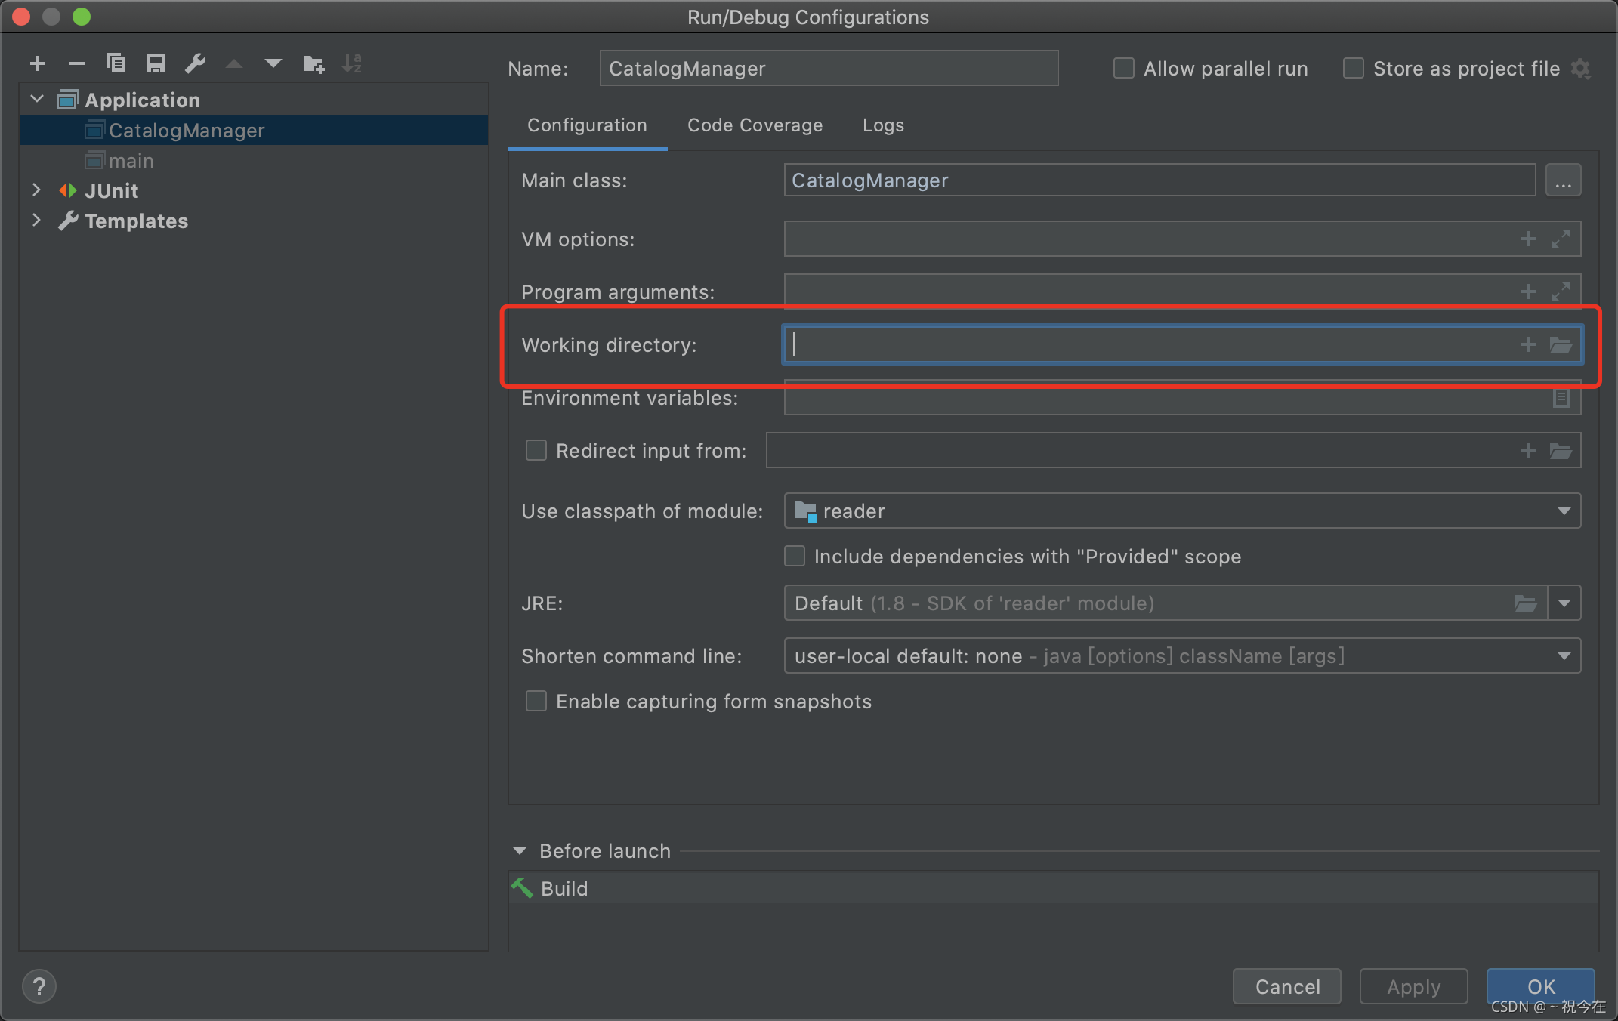Open the Shorten command line dropdown
This screenshot has width=1618, height=1021.
(1564, 656)
